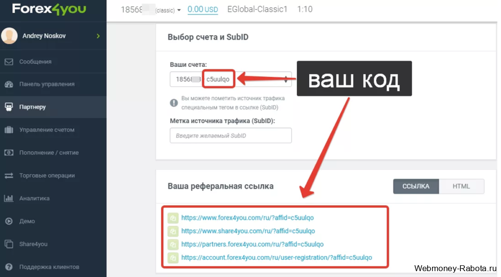Viewport: 501px width, 277px height.
Task: Focus the SubID traffic source input
Action: coord(230,136)
